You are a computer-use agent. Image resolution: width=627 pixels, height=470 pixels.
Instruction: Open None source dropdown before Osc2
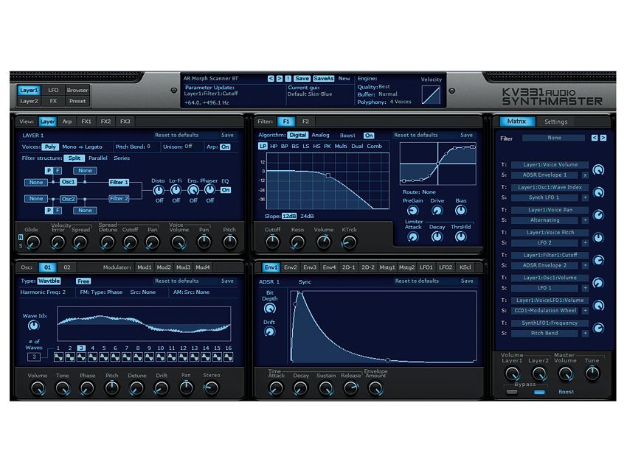[x=36, y=198]
